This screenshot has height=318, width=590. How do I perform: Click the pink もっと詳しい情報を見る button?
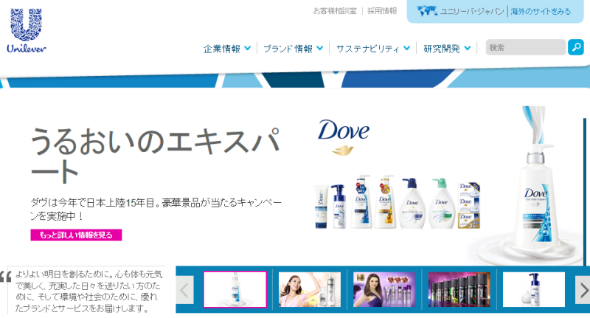76,235
